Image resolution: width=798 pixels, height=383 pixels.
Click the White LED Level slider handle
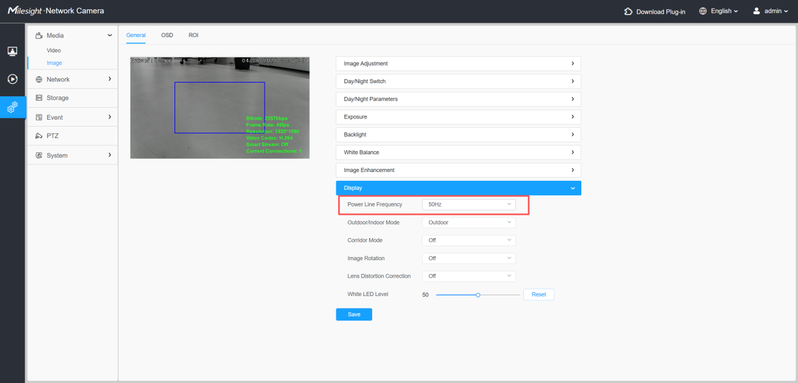pyautogui.click(x=478, y=295)
